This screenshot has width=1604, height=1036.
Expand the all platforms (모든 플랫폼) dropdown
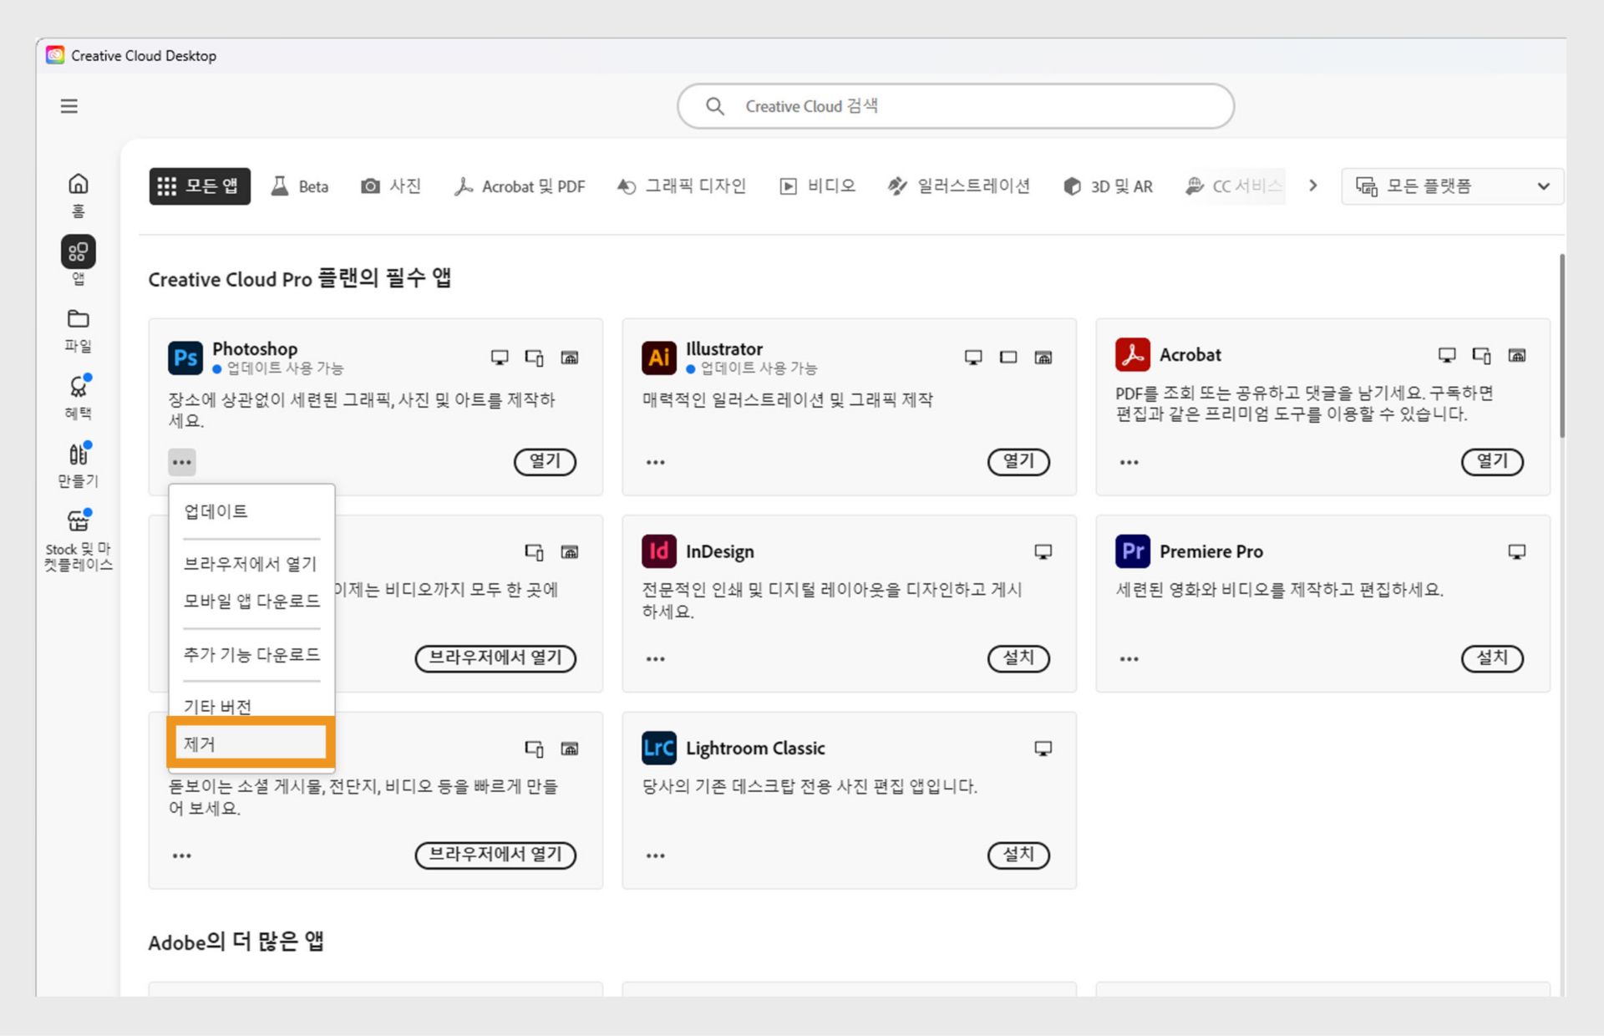[x=1452, y=186]
